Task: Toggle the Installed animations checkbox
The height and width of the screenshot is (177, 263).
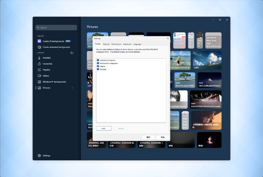Action: point(98,60)
